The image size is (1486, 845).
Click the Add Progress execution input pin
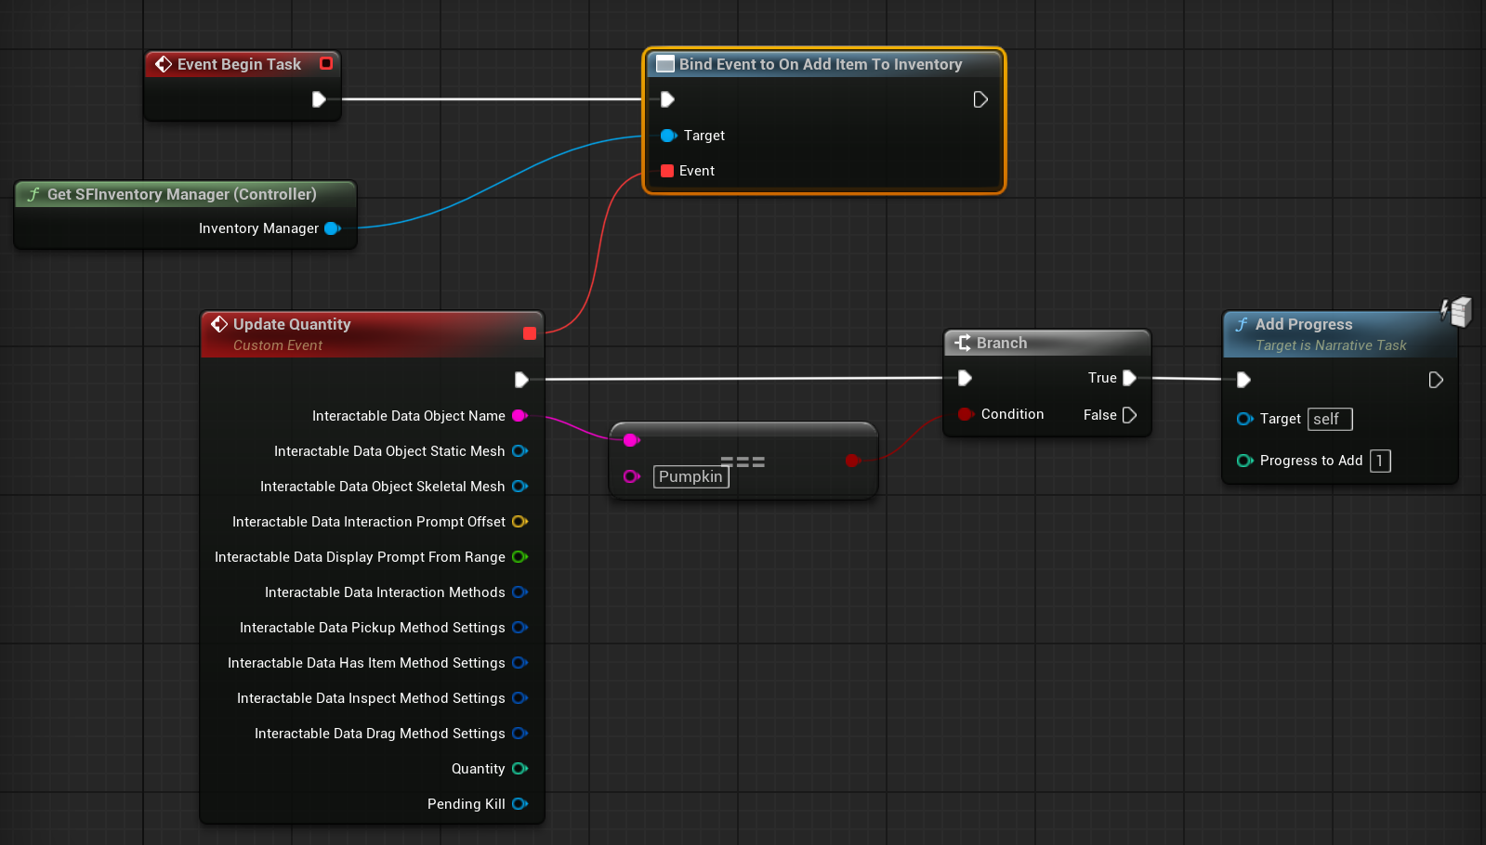(1243, 380)
